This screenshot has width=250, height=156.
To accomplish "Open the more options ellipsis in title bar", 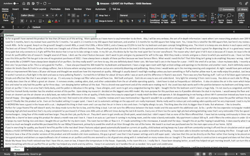I will (x=49, y=3).
